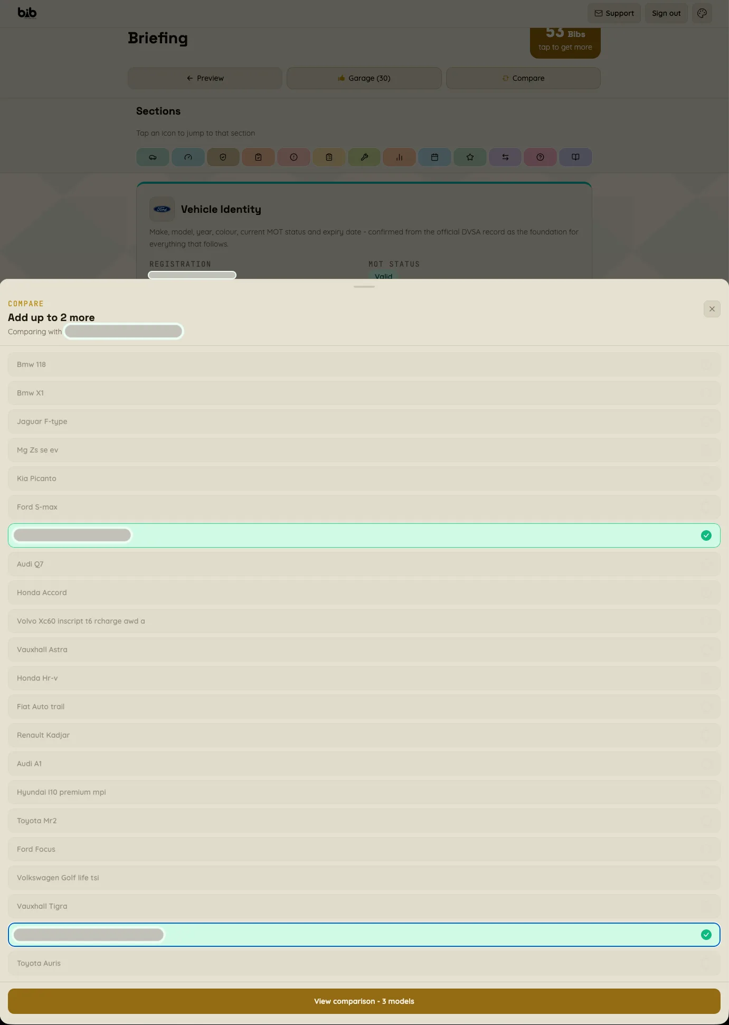Select the Audi Q7 row
Image resolution: width=729 pixels, height=1025 pixels.
pos(364,564)
